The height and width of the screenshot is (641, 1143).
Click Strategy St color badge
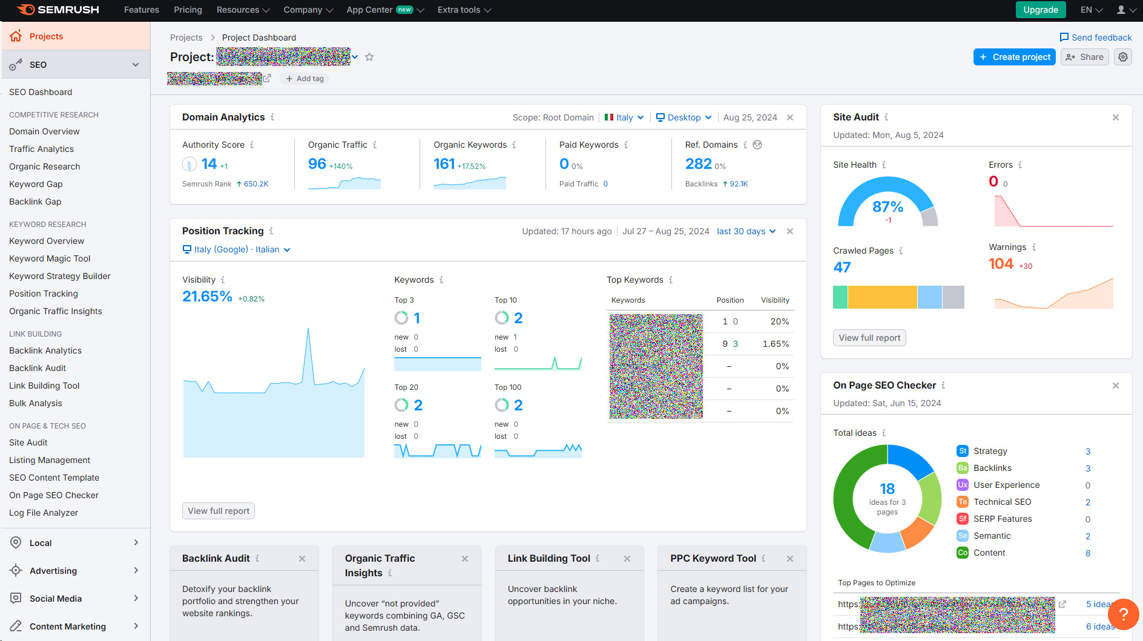click(x=963, y=451)
